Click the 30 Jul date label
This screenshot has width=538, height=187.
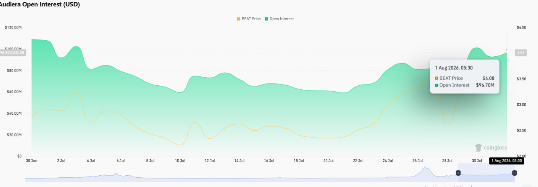pos(477,161)
